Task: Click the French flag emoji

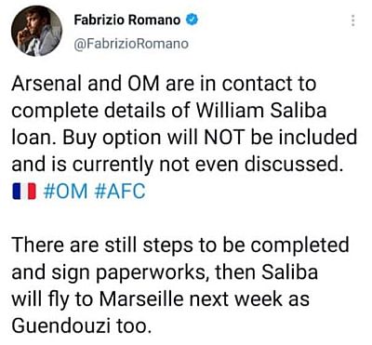Action: coord(24,191)
